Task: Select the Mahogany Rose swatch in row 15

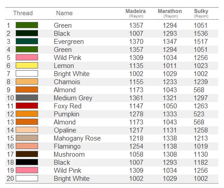Action: tap(27, 138)
